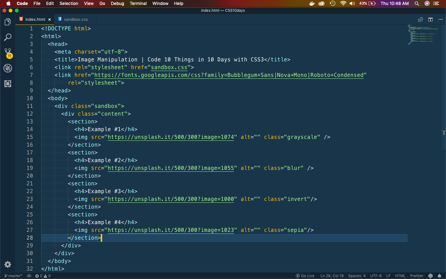Click the Time Machine menu bar icon
This screenshot has height=279, width=446.
coord(332,3)
